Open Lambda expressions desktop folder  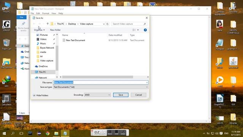(220, 9)
